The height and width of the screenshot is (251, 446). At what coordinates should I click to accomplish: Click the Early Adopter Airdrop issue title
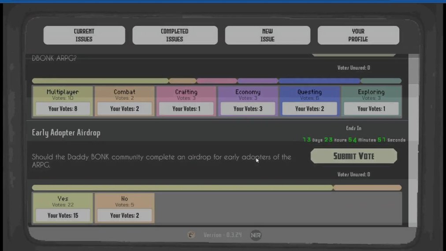[66, 133]
